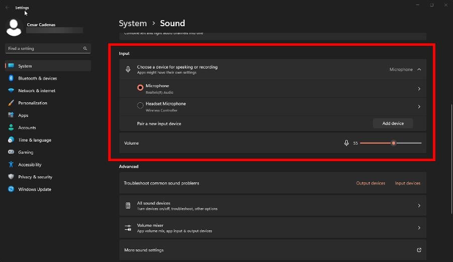
Task: Open More sound settings external link icon
Action: 419,250
